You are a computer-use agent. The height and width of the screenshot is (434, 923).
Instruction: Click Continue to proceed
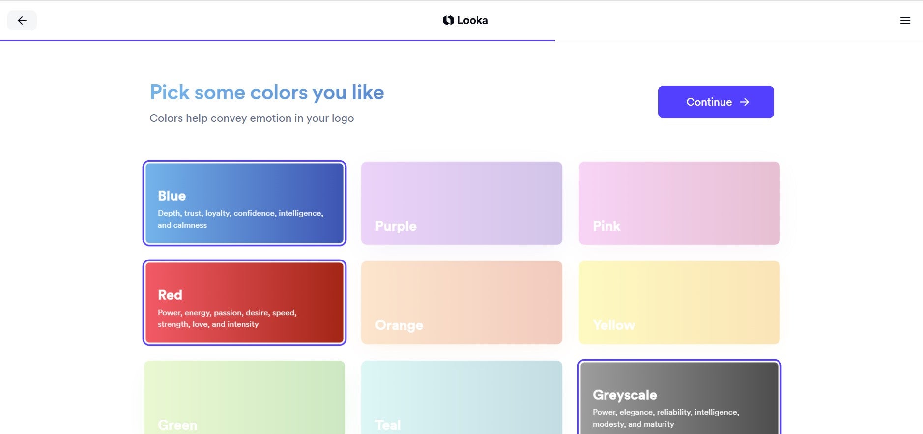[x=716, y=102]
